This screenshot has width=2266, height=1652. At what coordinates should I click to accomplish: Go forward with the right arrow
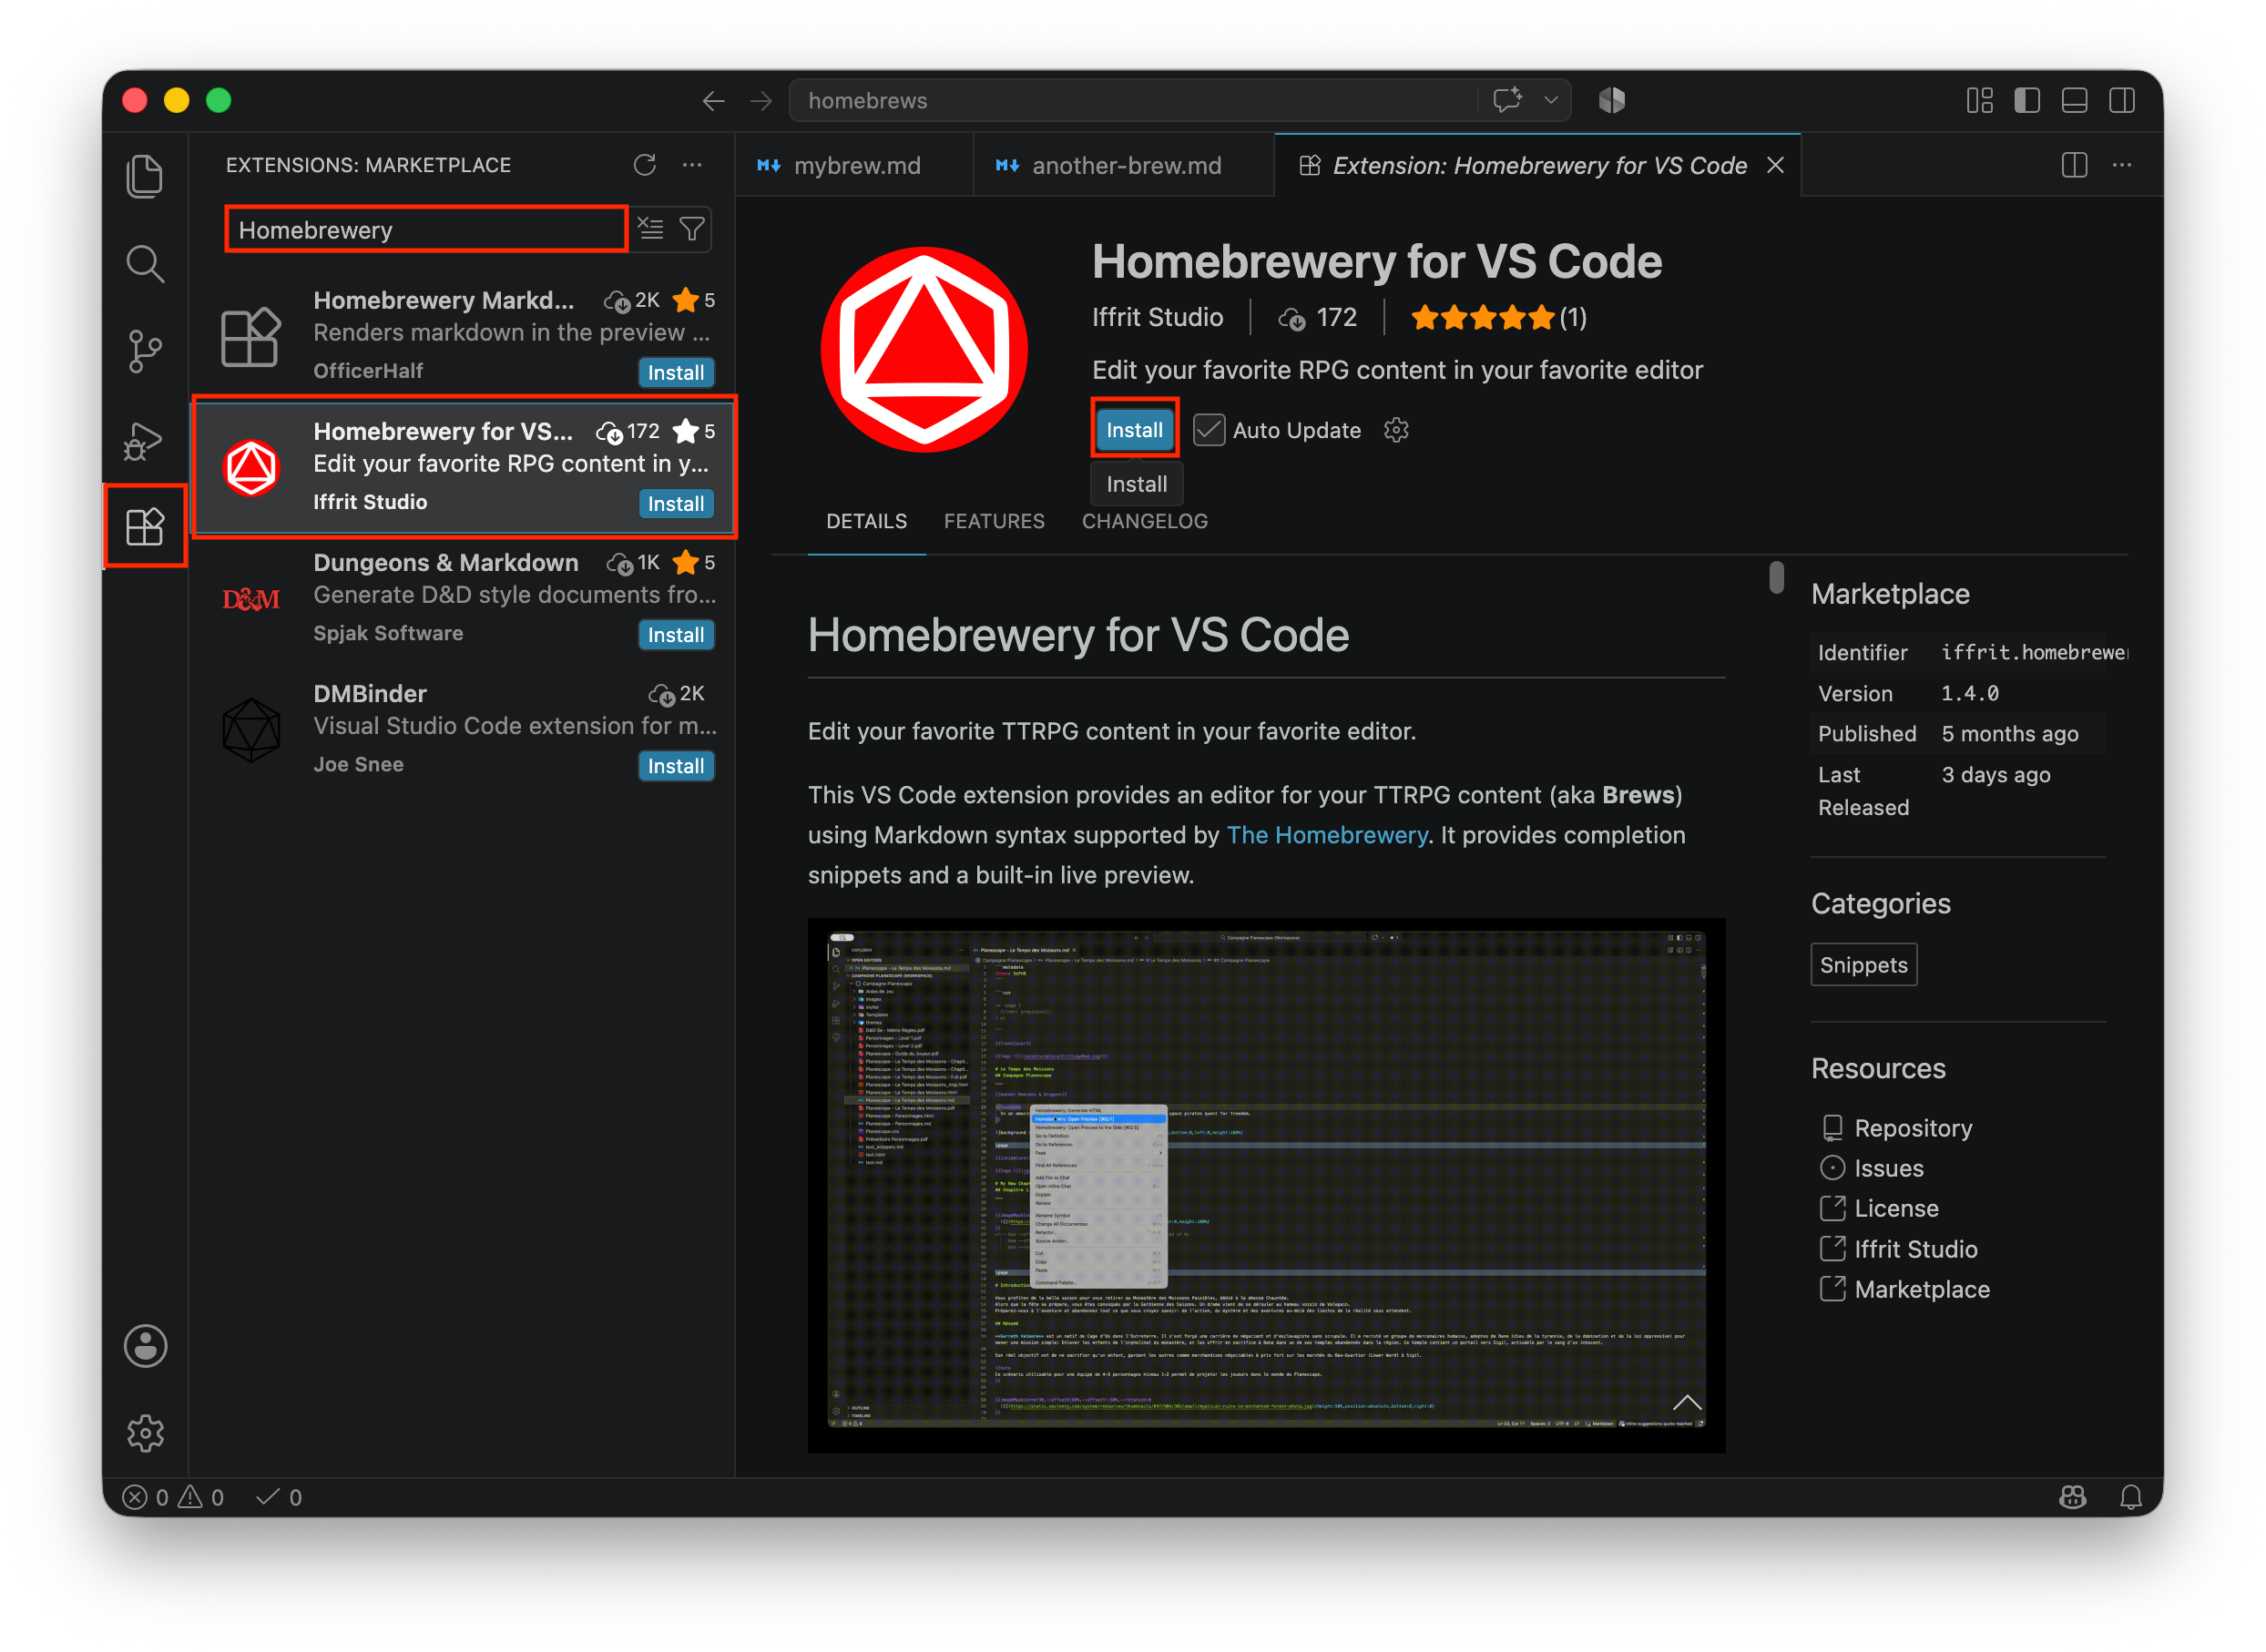coord(761,101)
